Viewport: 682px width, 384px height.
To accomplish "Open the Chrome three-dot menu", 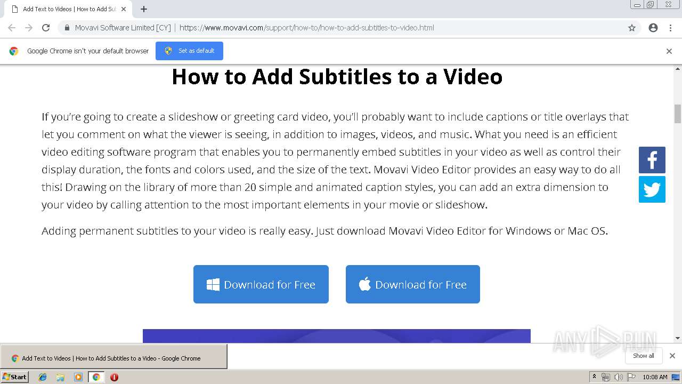I will [x=670, y=28].
